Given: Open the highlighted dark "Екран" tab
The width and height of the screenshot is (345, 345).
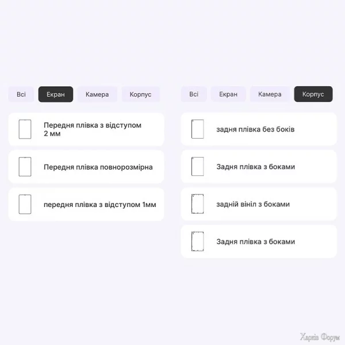Looking at the screenshot, I should (56, 94).
